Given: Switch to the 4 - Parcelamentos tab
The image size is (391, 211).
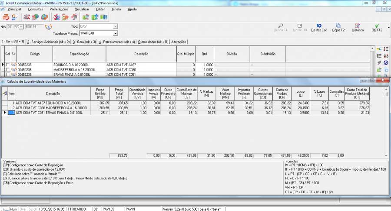Looking at the screenshot, I should (117, 42).
